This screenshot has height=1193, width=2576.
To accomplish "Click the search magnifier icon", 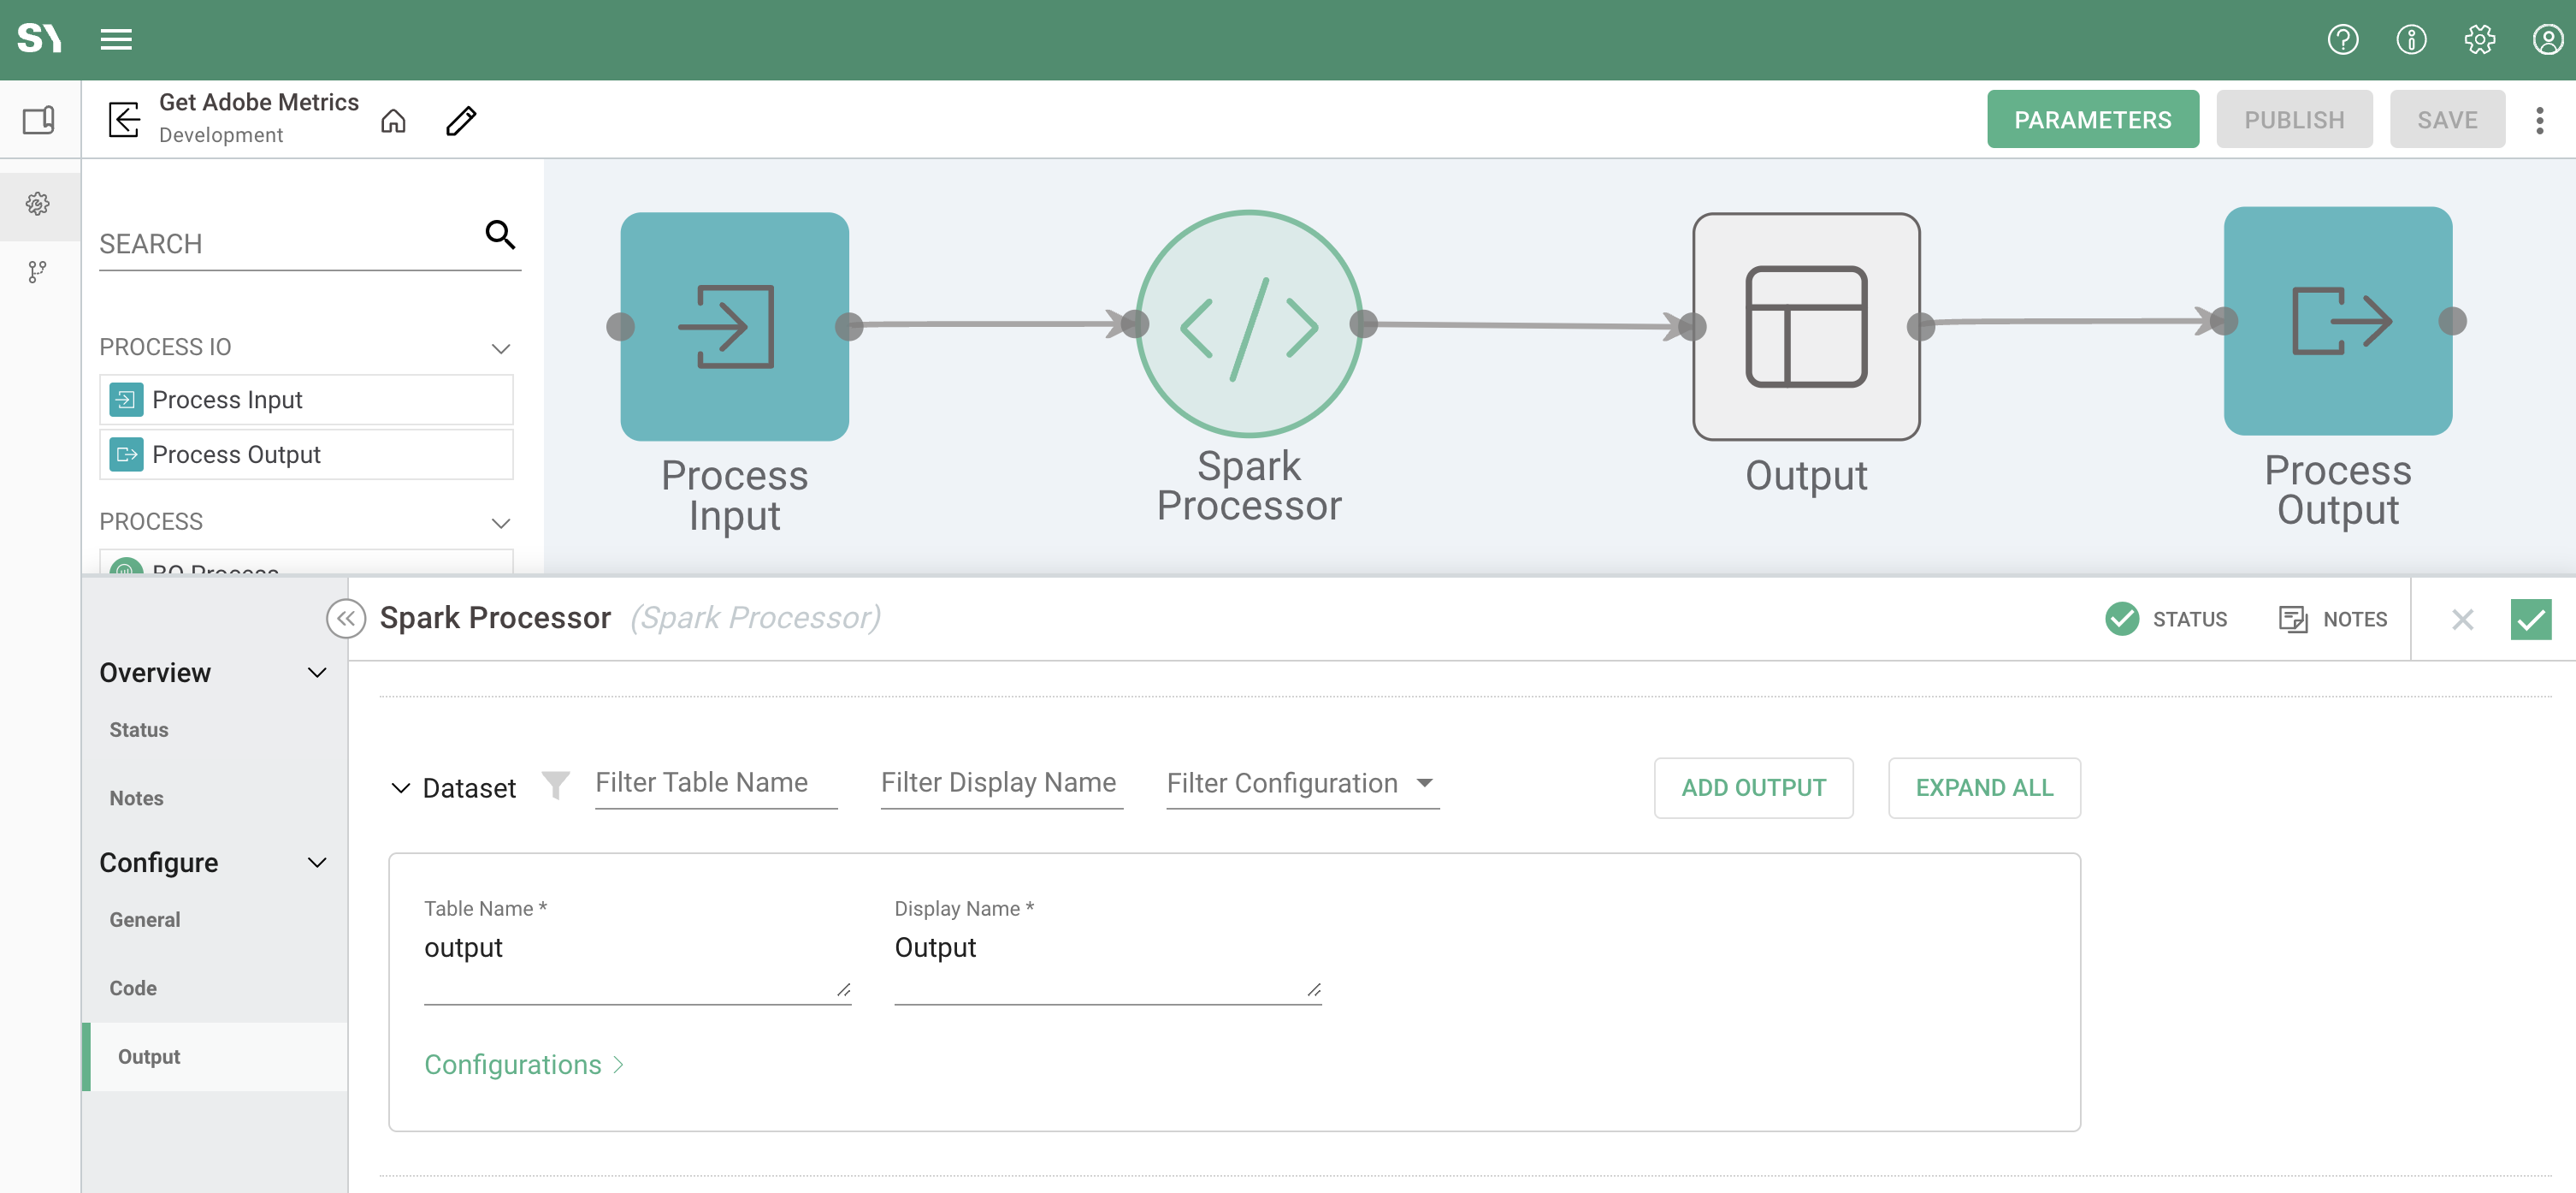I will (x=500, y=234).
